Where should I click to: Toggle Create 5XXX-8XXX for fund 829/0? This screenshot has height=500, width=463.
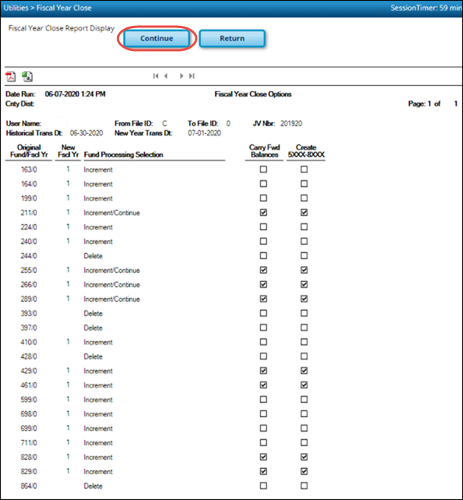click(x=304, y=471)
